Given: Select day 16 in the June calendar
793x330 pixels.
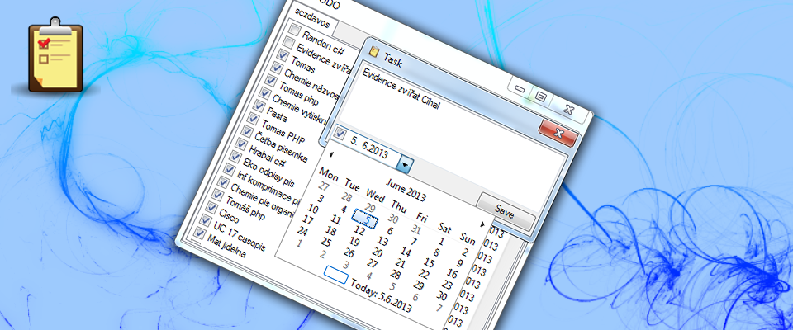Looking at the screenshot, I should click(452, 274).
